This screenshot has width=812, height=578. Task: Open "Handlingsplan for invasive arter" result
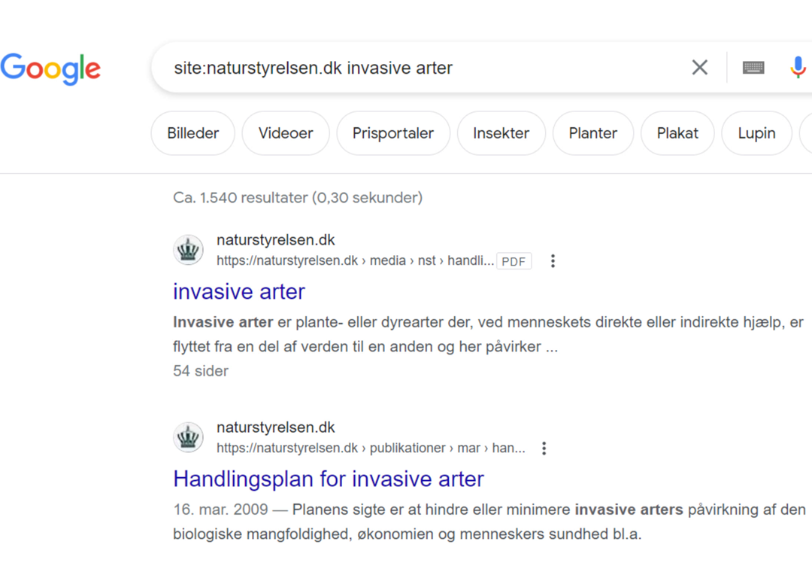[329, 479]
